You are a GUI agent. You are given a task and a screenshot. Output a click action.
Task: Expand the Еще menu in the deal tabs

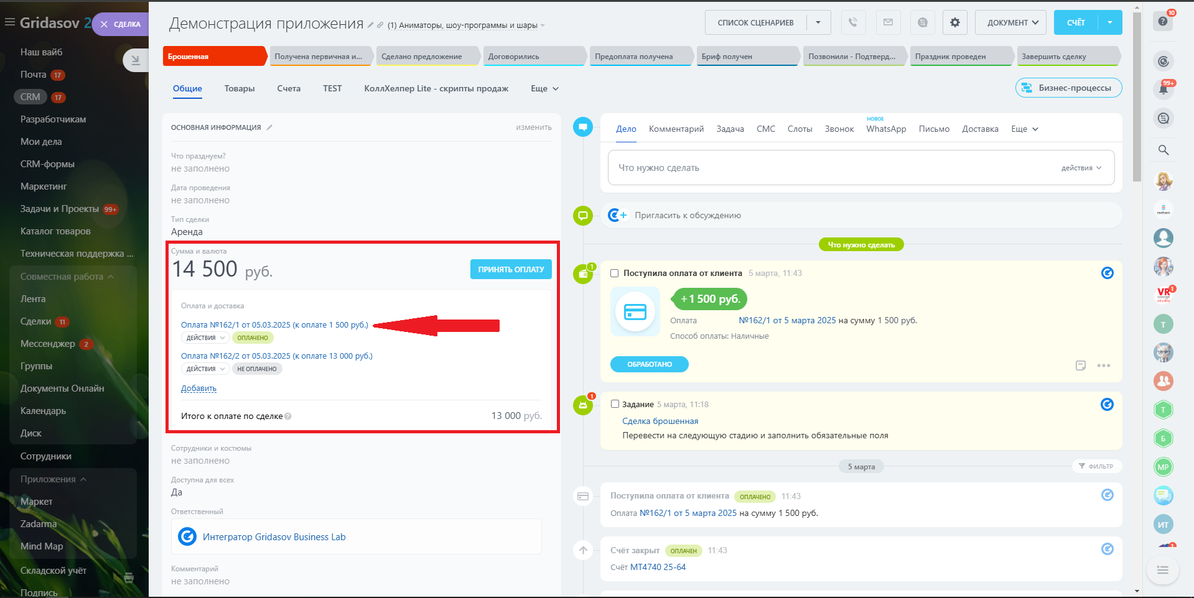point(544,89)
